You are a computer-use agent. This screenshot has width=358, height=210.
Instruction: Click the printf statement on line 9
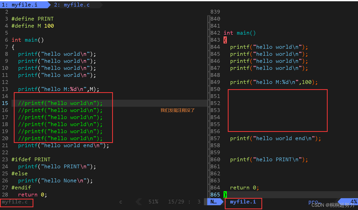pos(57,61)
